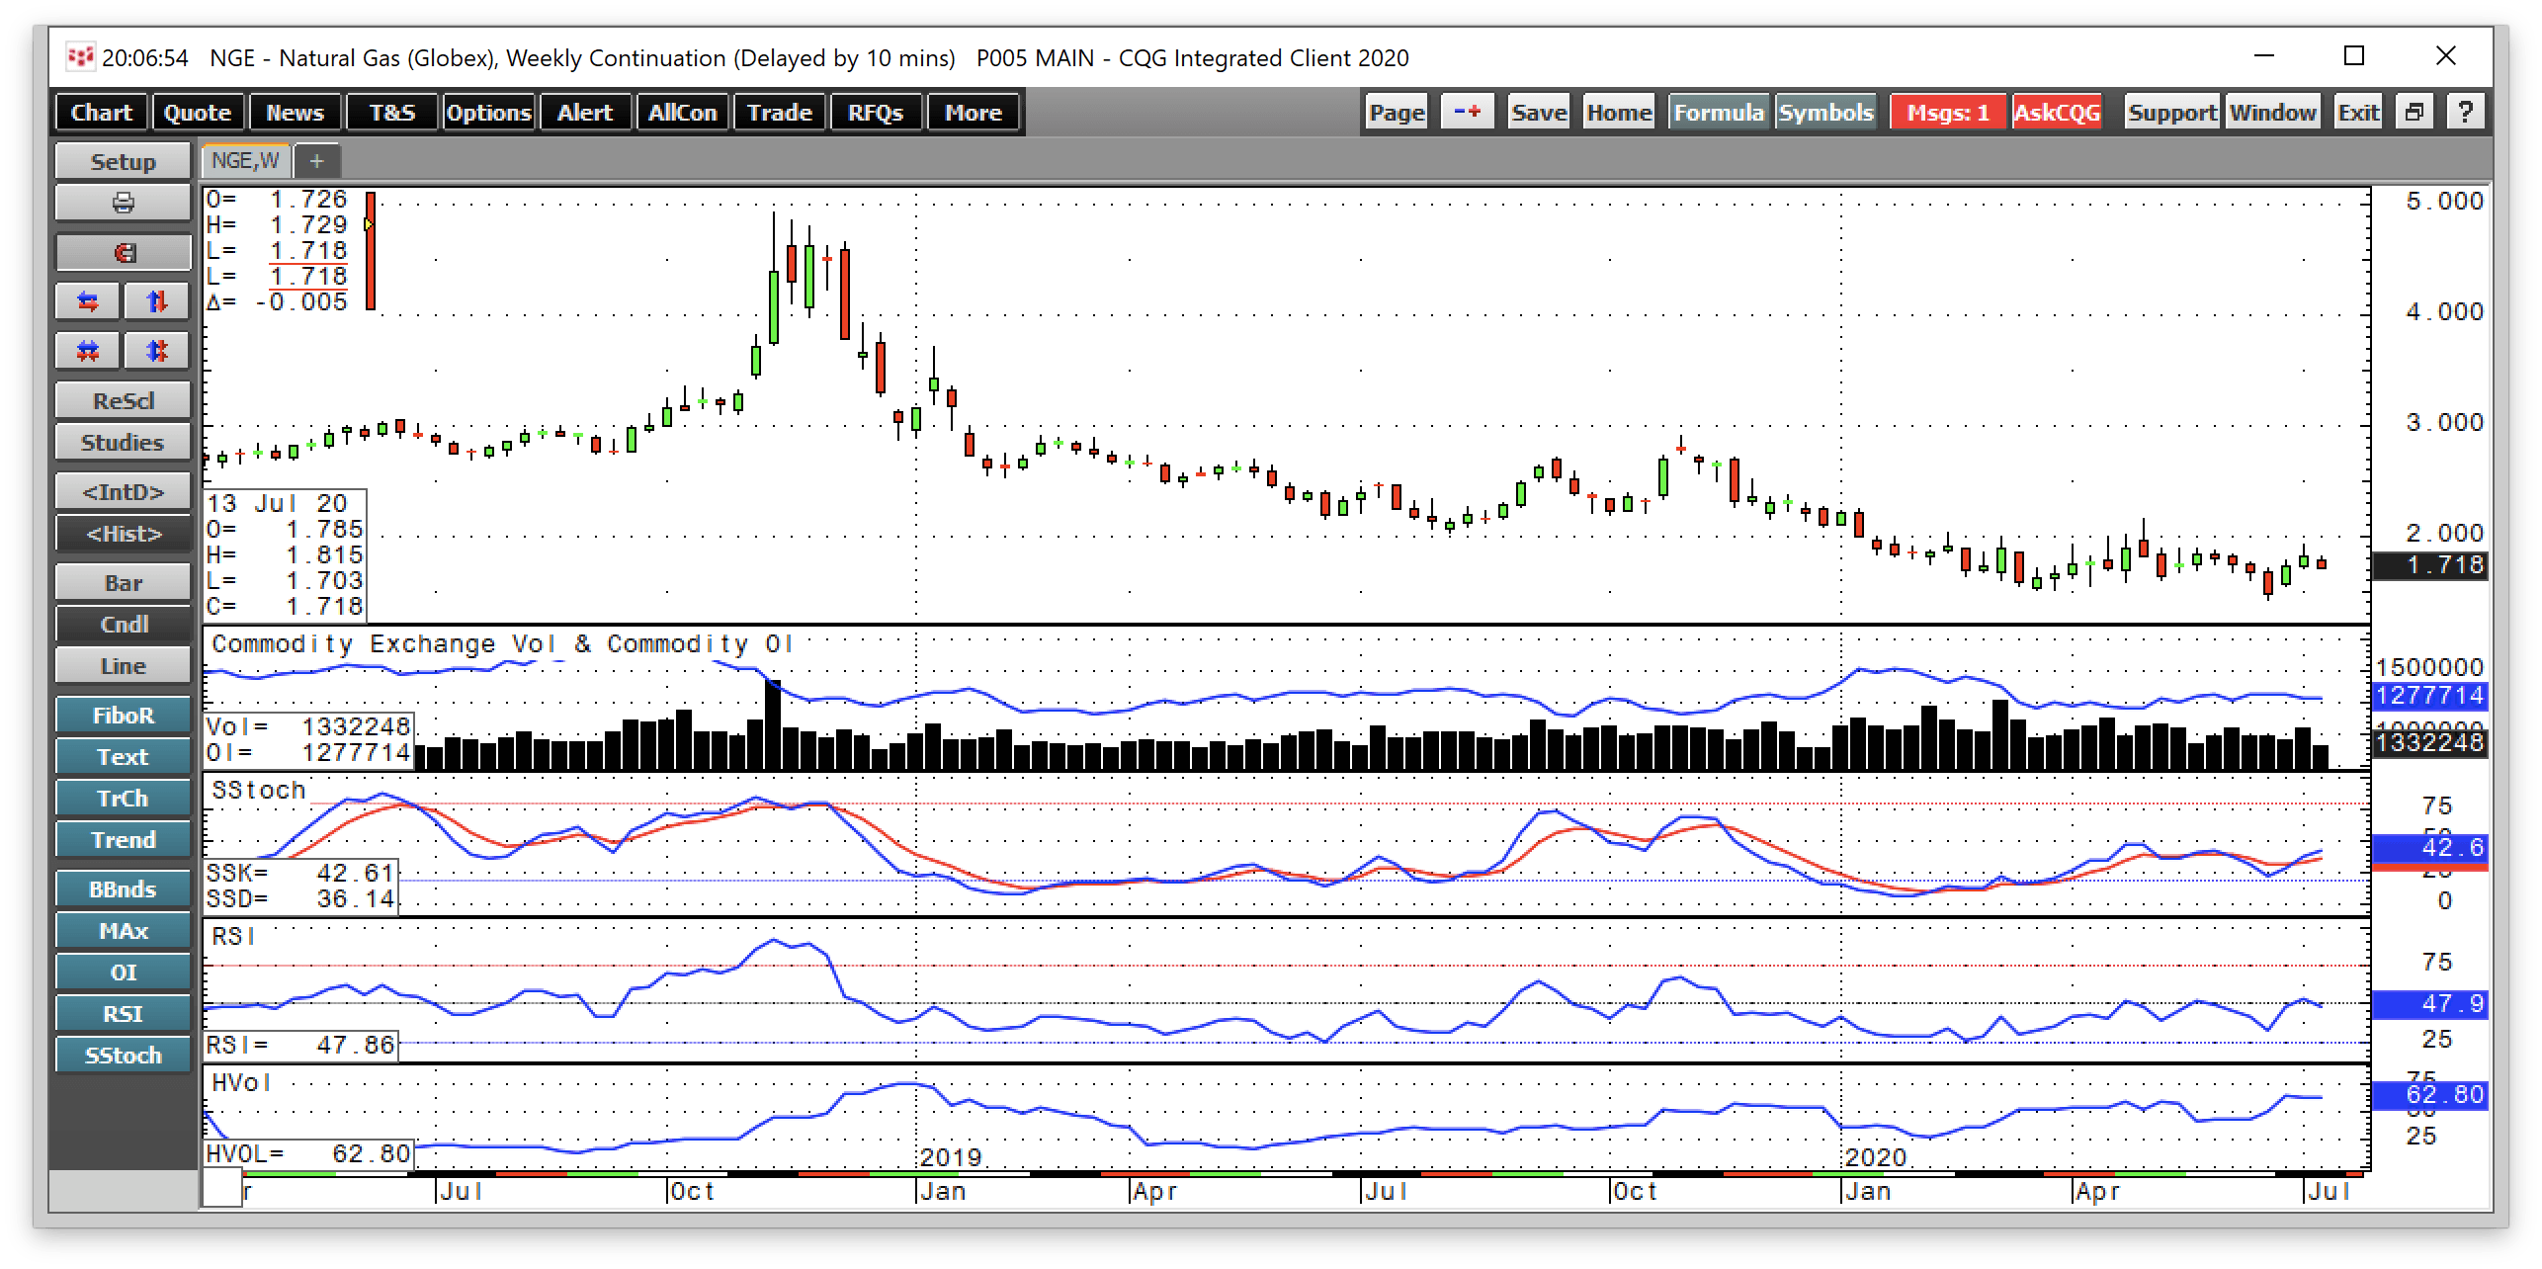Click the Commodity Exchange Vol & OI title

pyautogui.click(x=502, y=643)
